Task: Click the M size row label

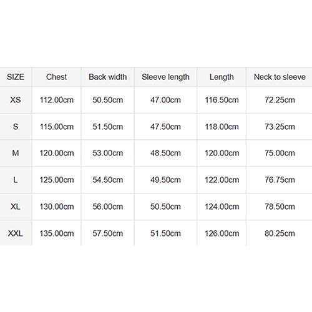Action: pos(16,153)
